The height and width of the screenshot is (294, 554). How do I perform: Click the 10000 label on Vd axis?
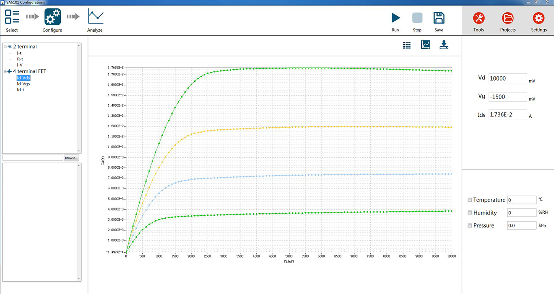click(x=451, y=256)
